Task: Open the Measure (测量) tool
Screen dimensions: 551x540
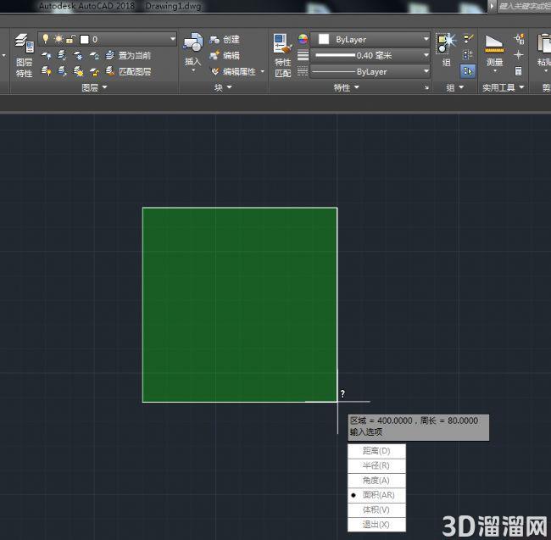Action: 494,52
